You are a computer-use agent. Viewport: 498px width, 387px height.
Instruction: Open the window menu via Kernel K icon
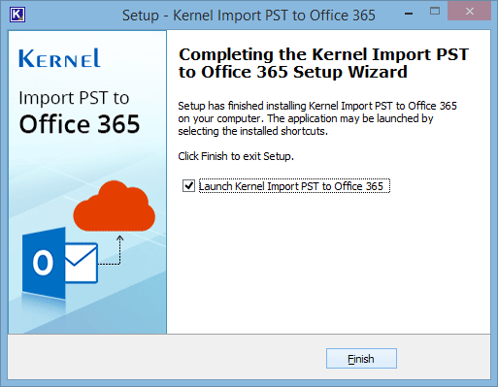click(17, 15)
